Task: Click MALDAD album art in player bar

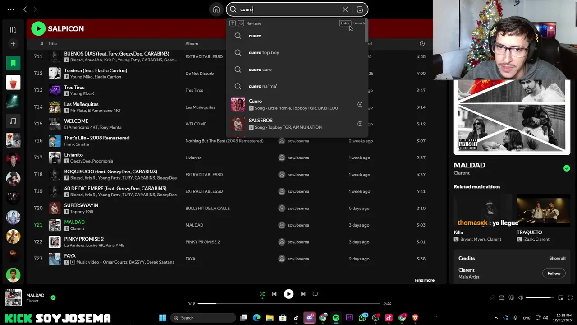Action: pyautogui.click(x=13, y=298)
